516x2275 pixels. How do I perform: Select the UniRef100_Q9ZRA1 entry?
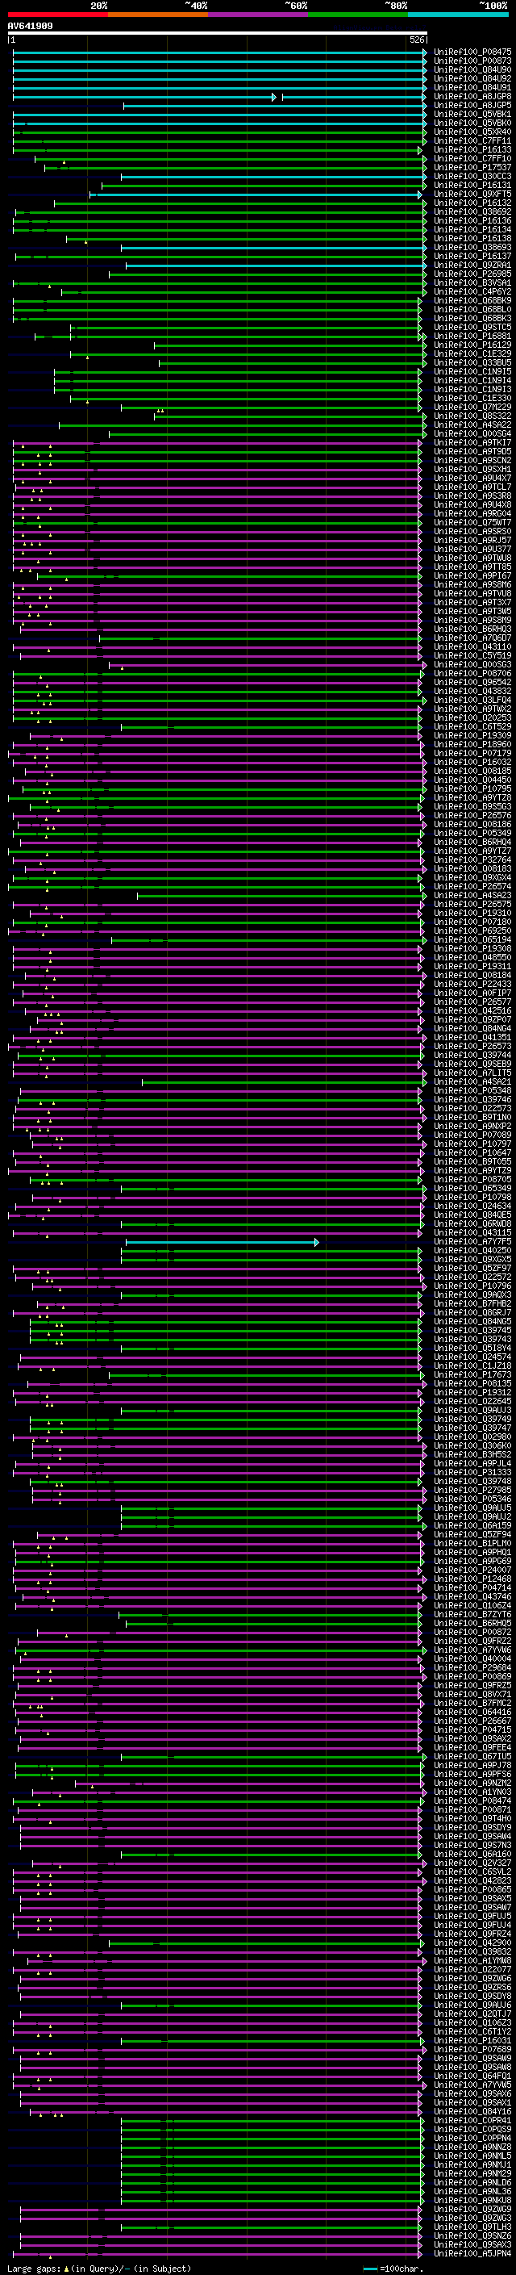click(472, 265)
